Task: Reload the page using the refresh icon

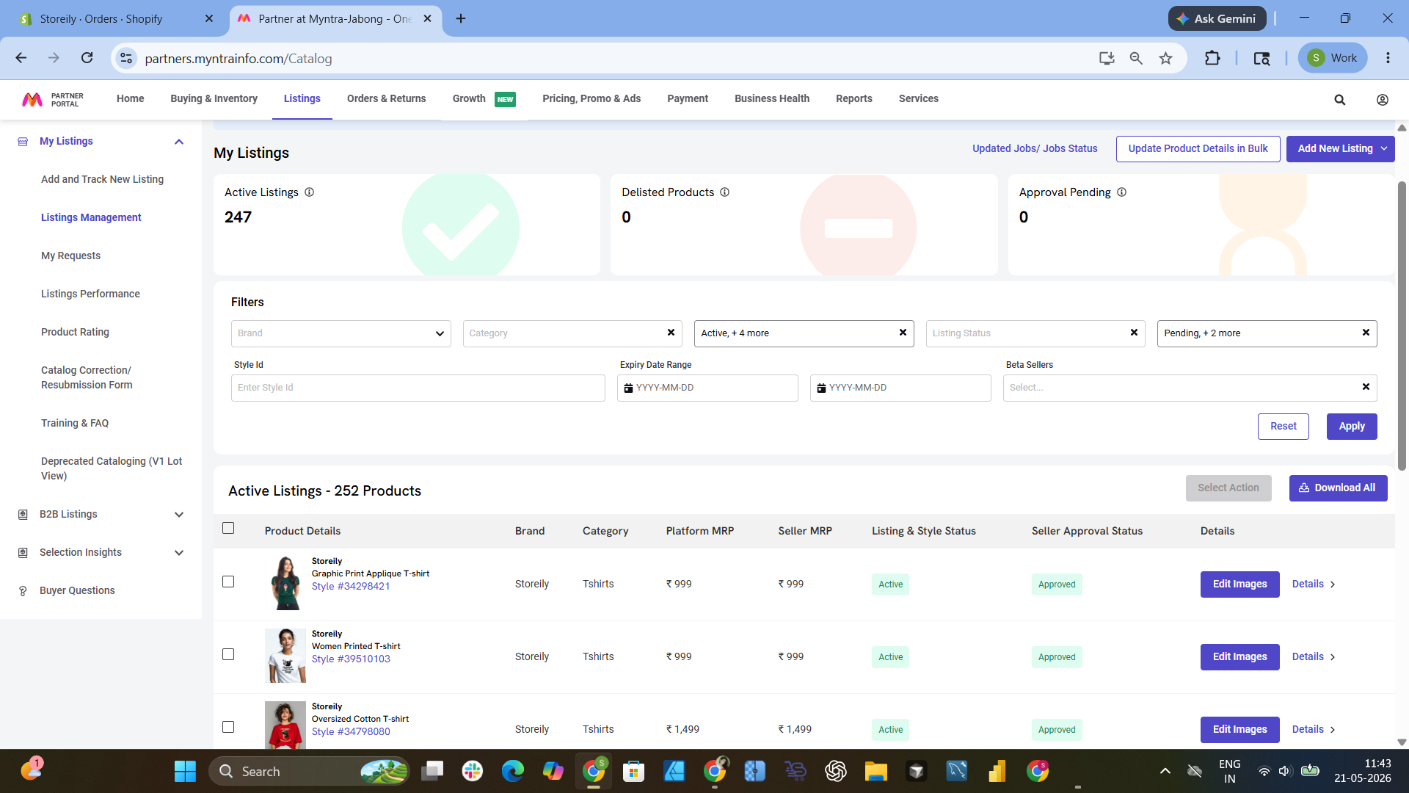Action: click(87, 58)
